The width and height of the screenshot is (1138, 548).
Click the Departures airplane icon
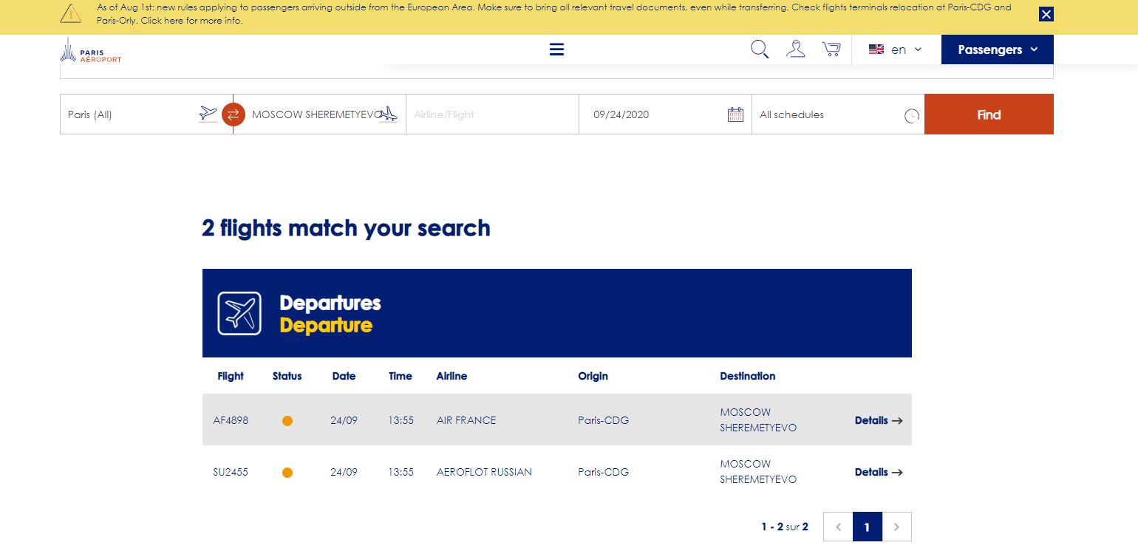point(239,313)
